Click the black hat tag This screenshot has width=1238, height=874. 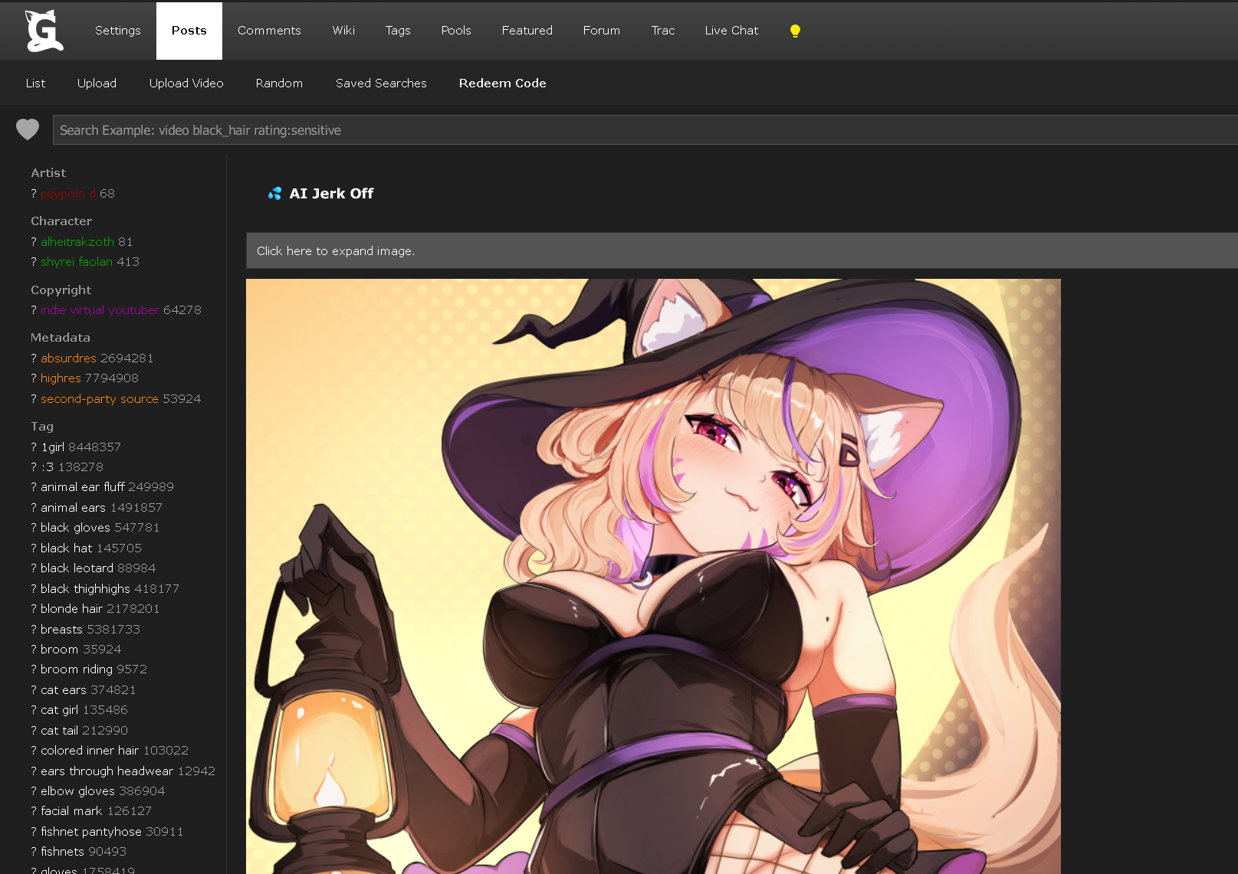[66, 548]
